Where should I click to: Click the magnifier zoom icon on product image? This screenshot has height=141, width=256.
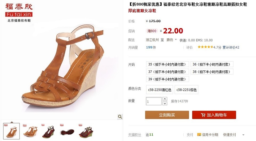point(120,117)
